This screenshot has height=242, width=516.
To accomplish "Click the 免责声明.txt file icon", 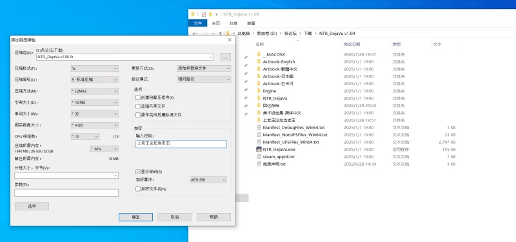I will [x=259, y=164].
